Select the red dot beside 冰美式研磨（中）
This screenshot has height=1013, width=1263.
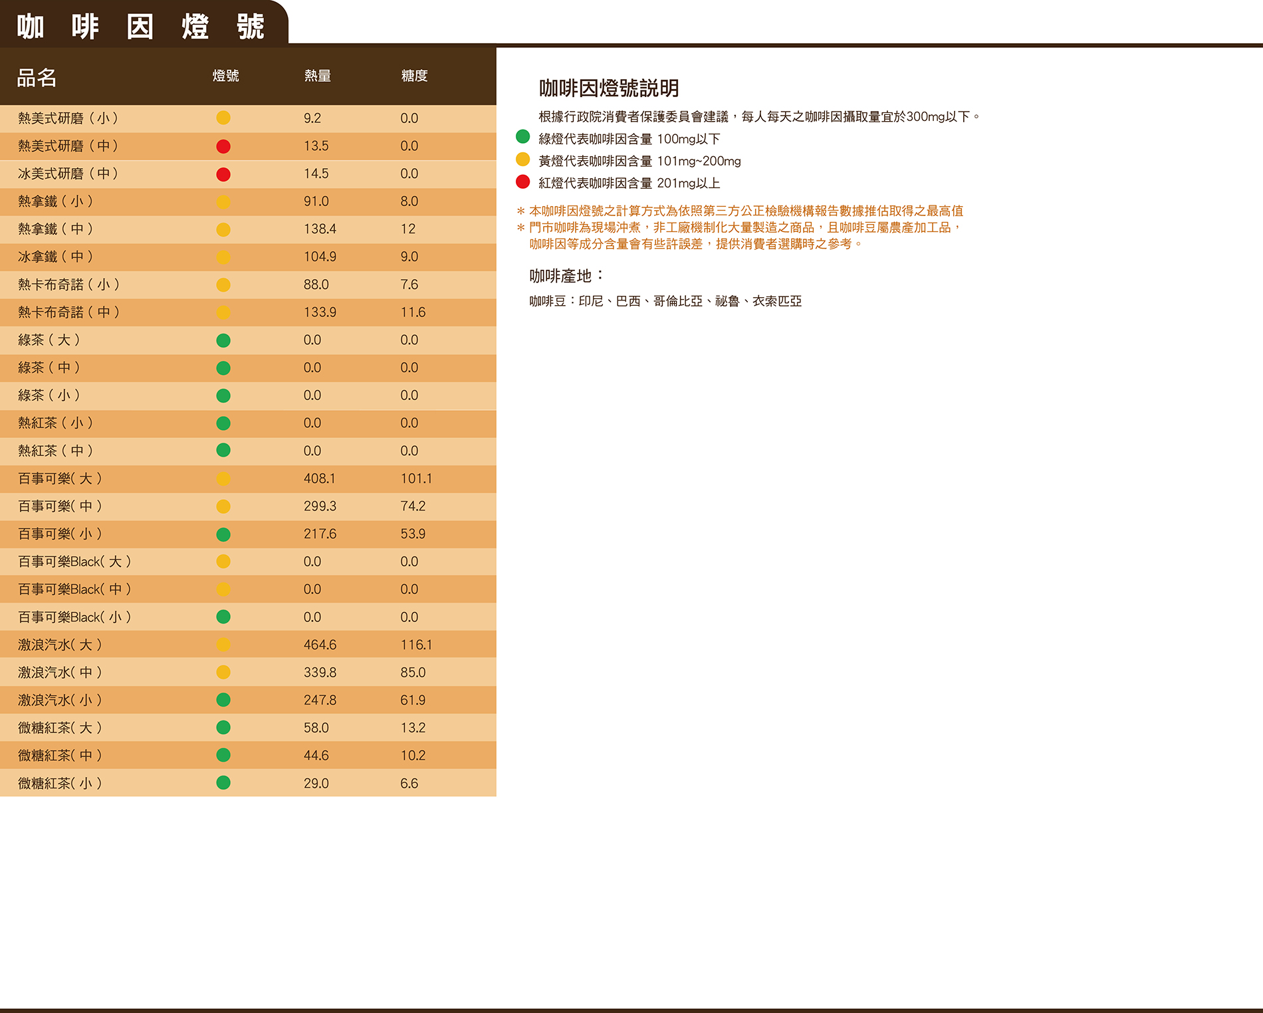tap(223, 174)
